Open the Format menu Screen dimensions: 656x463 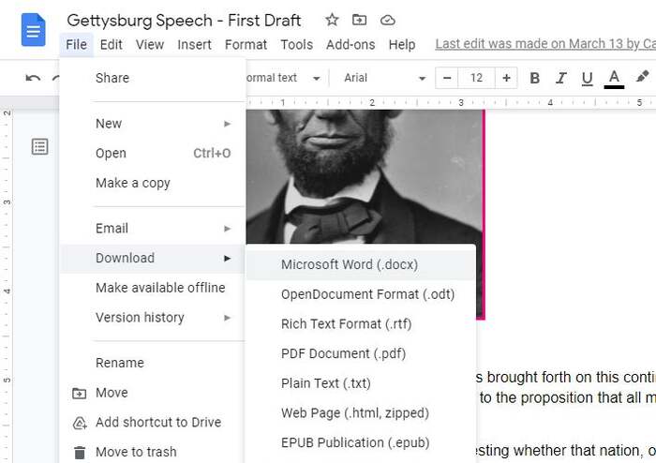coord(246,44)
